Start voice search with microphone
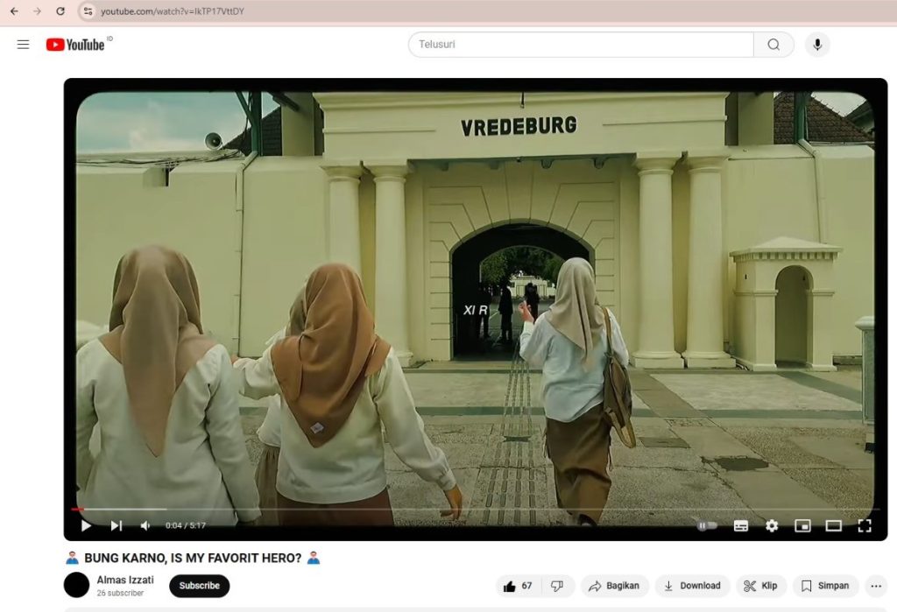 click(817, 45)
